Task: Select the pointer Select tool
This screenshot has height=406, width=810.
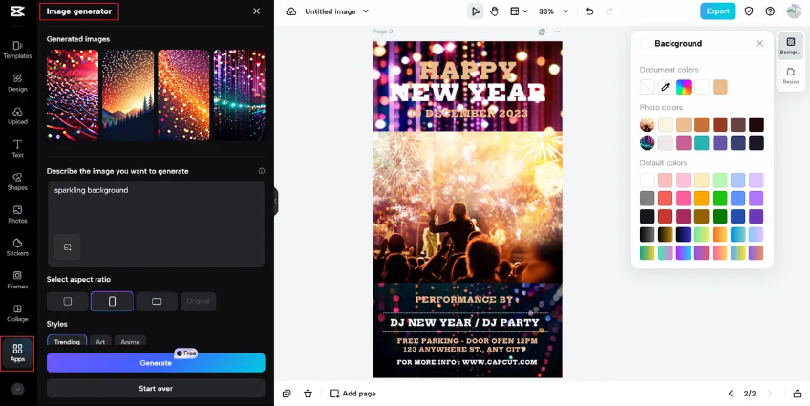Action: (476, 11)
